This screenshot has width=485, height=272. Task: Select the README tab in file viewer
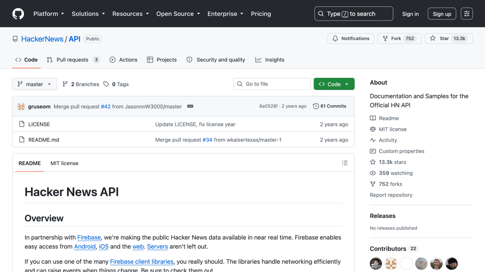coord(30,163)
